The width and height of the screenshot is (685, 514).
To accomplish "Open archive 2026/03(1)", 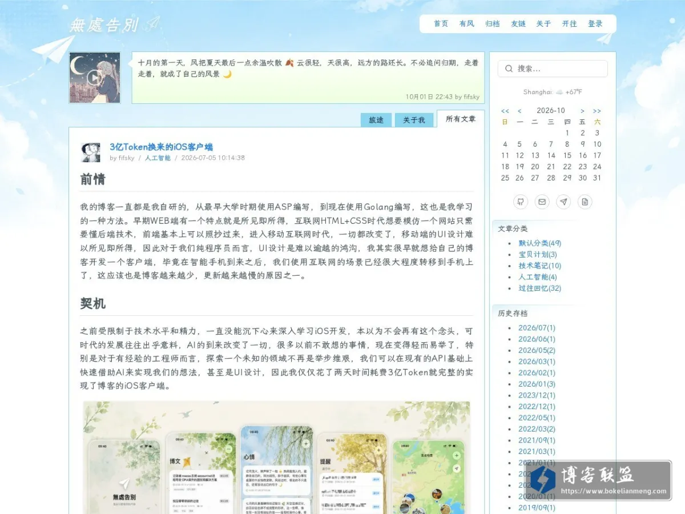I will coord(537,362).
